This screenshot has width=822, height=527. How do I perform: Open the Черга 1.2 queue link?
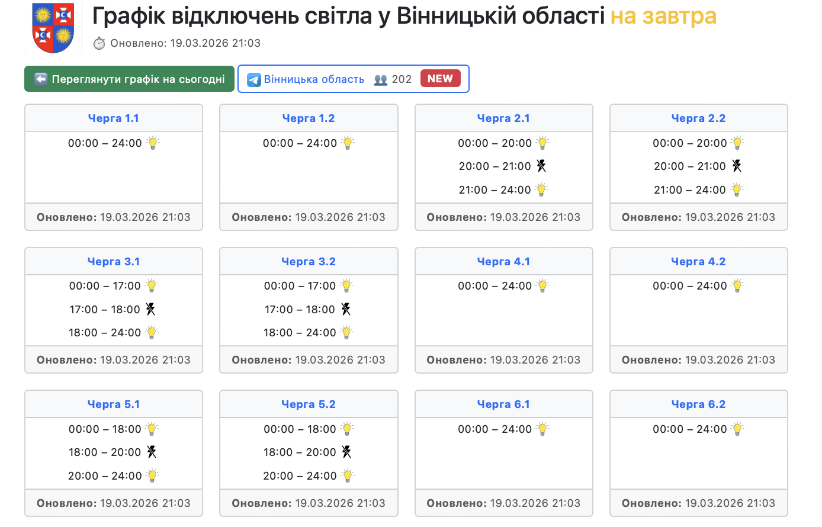point(309,118)
